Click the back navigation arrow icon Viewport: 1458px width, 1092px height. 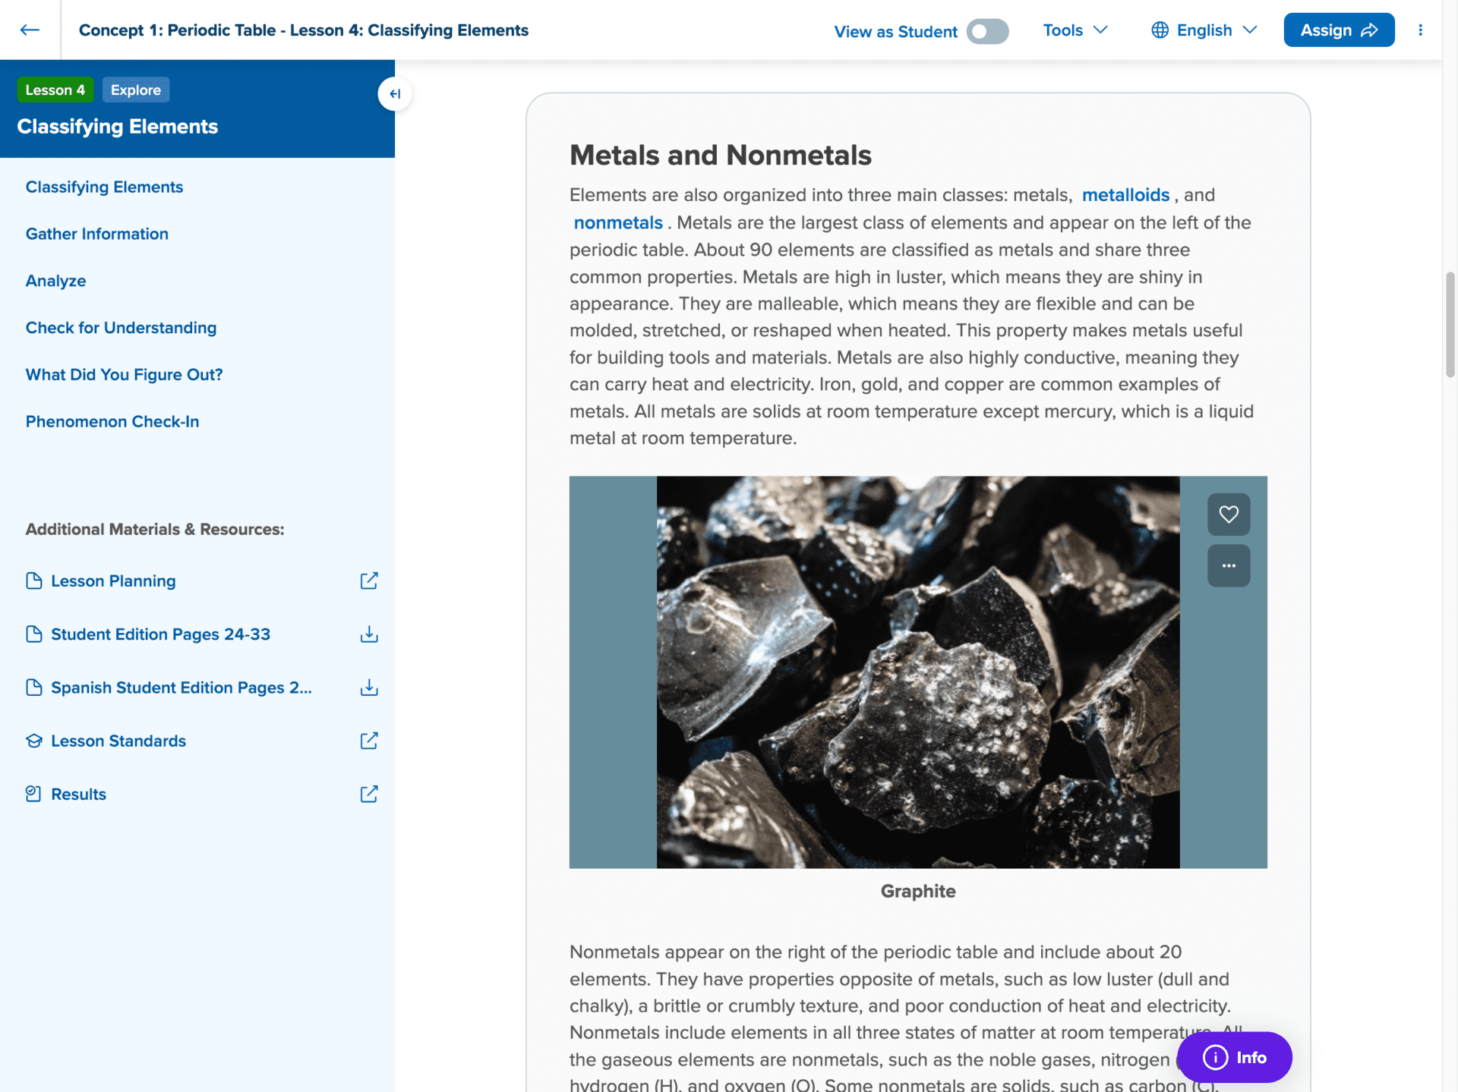[30, 30]
